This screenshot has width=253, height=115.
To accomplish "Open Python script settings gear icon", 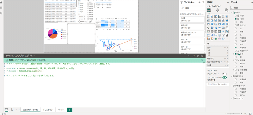I will [198, 56].
